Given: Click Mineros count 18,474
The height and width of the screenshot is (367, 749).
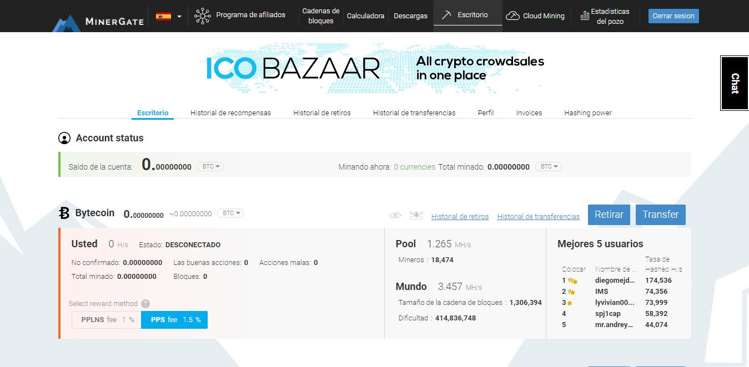Looking at the screenshot, I should coord(442,259).
